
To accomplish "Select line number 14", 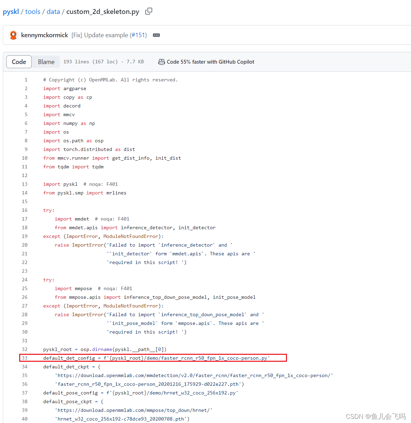I will (x=24, y=193).
